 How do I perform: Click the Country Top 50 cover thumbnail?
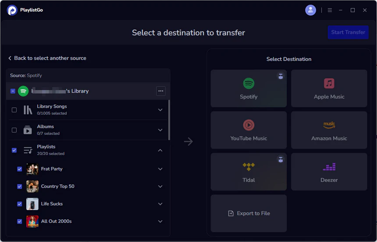click(x=32, y=186)
